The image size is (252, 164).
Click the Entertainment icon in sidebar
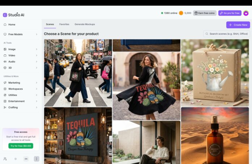tap(5, 101)
